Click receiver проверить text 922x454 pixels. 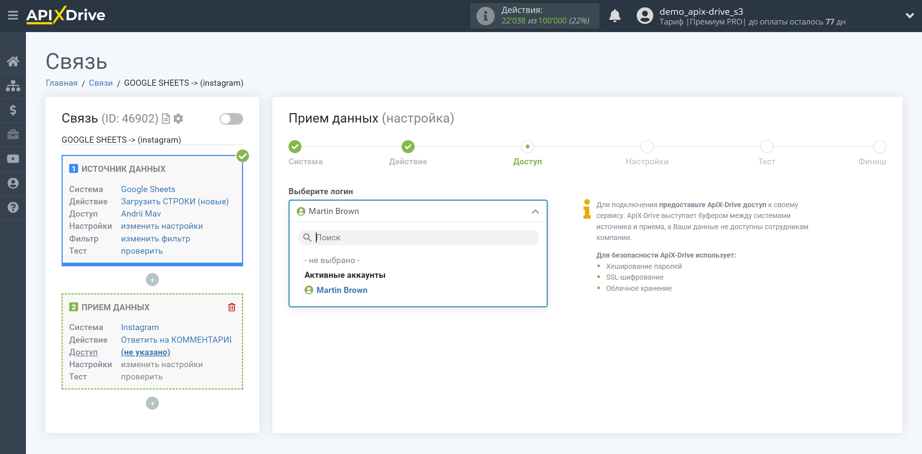coord(142,377)
